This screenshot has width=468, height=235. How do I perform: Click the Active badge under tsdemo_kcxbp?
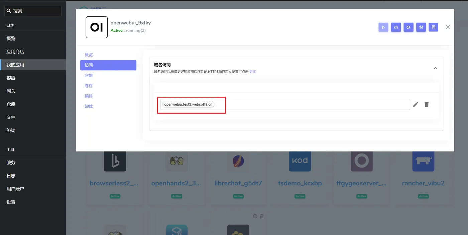click(x=300, y=196)
